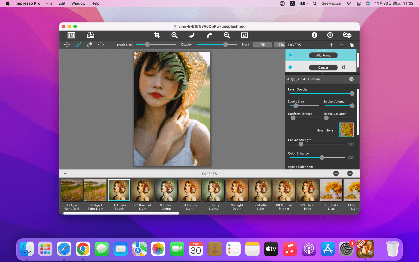The width and height of the screenshot is (419, 262).
Task: Select the eraser mask tool
Action: pos(90,45)
